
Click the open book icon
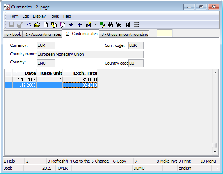coord(62,25)
